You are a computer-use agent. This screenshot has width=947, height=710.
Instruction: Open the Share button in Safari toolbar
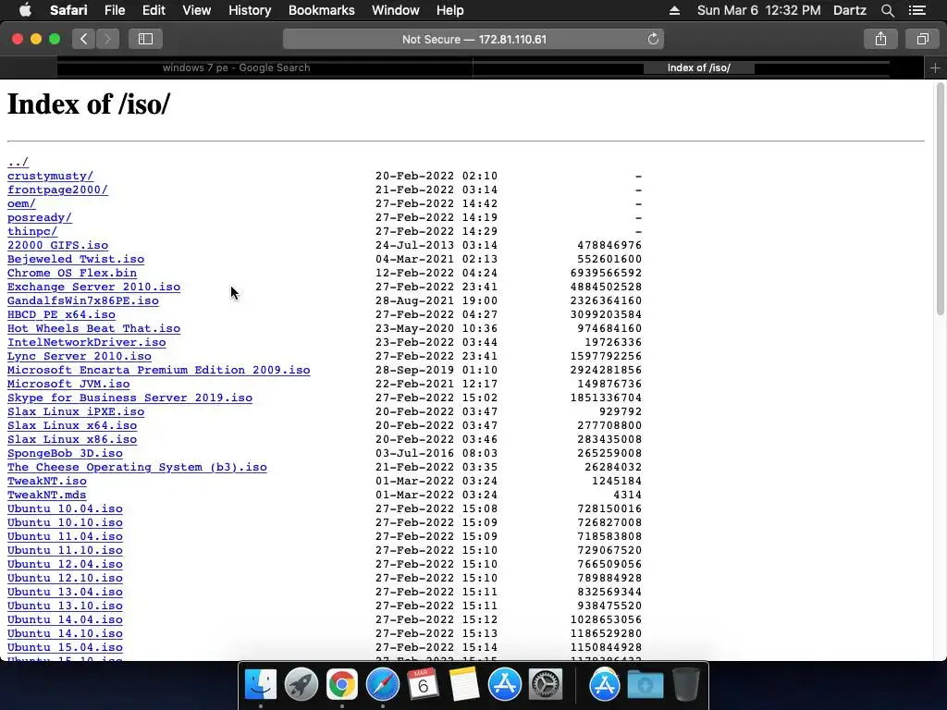coord(880,39)
